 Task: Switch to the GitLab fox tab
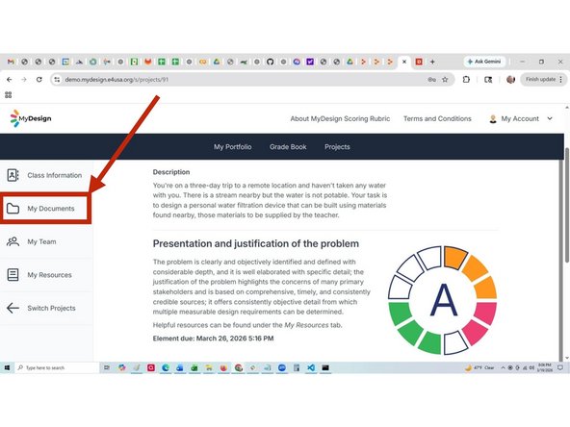point(147,62)
